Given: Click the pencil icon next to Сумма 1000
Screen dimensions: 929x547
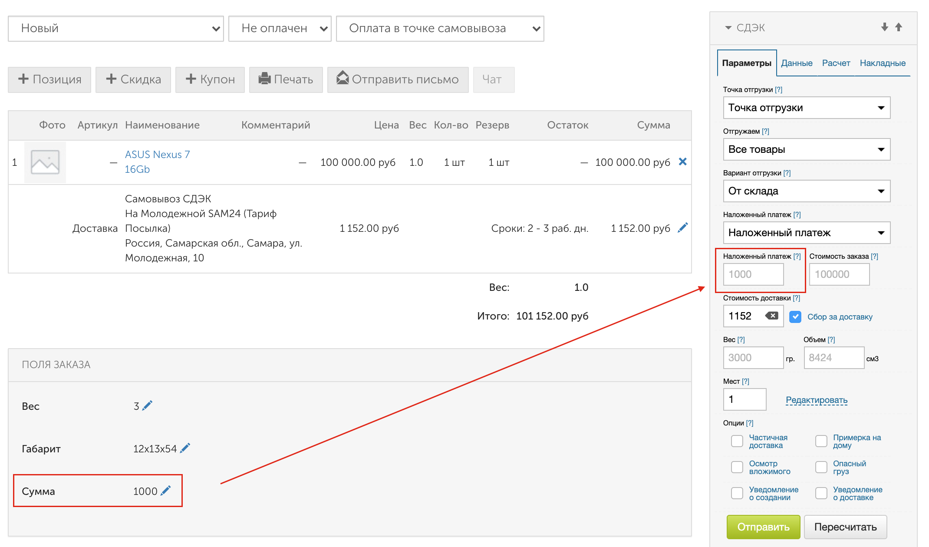Looking at the screenshot, I should (165, 491).
